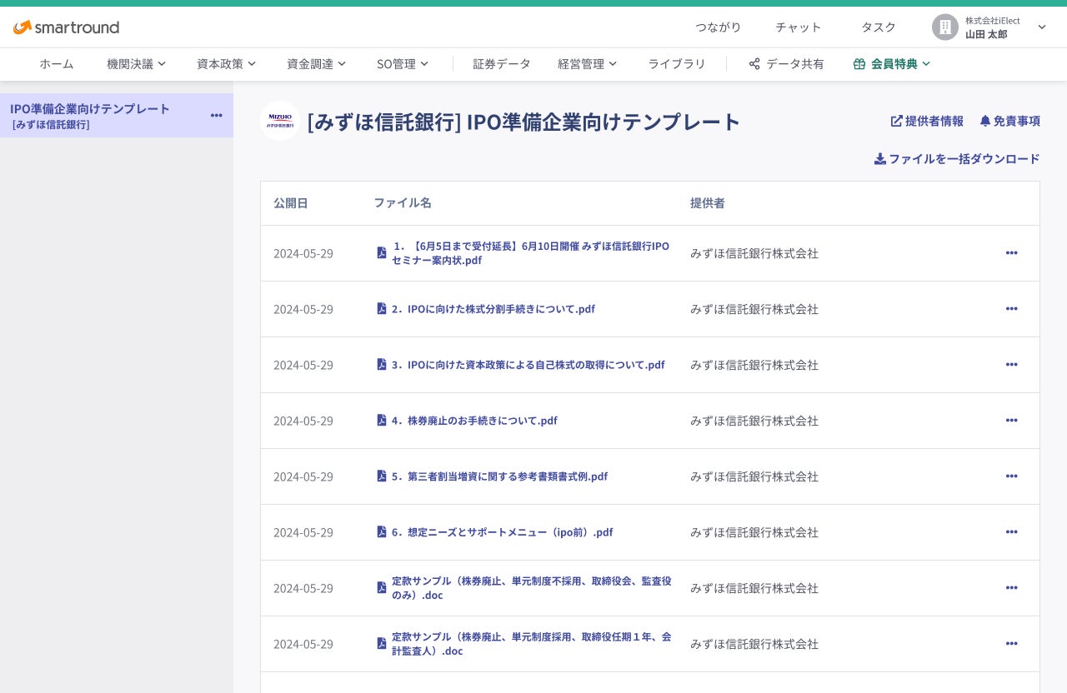1067x693 pixels.
Task: Click the smartround logo
Action: pos(66,27)
